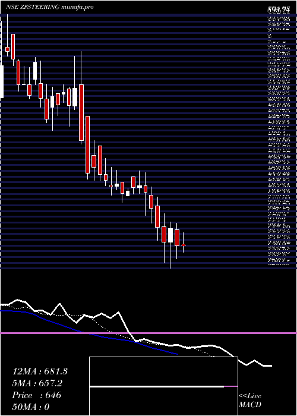Click the large red candle in mid-chart
This screenshot has height=416, width=297.
81,112
